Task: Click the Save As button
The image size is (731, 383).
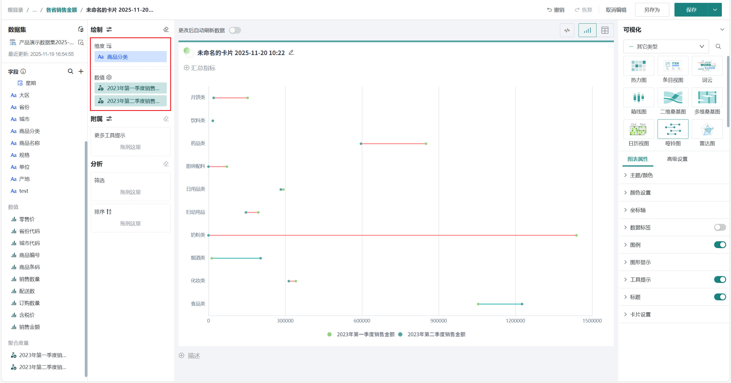Action: click(652, 10)
